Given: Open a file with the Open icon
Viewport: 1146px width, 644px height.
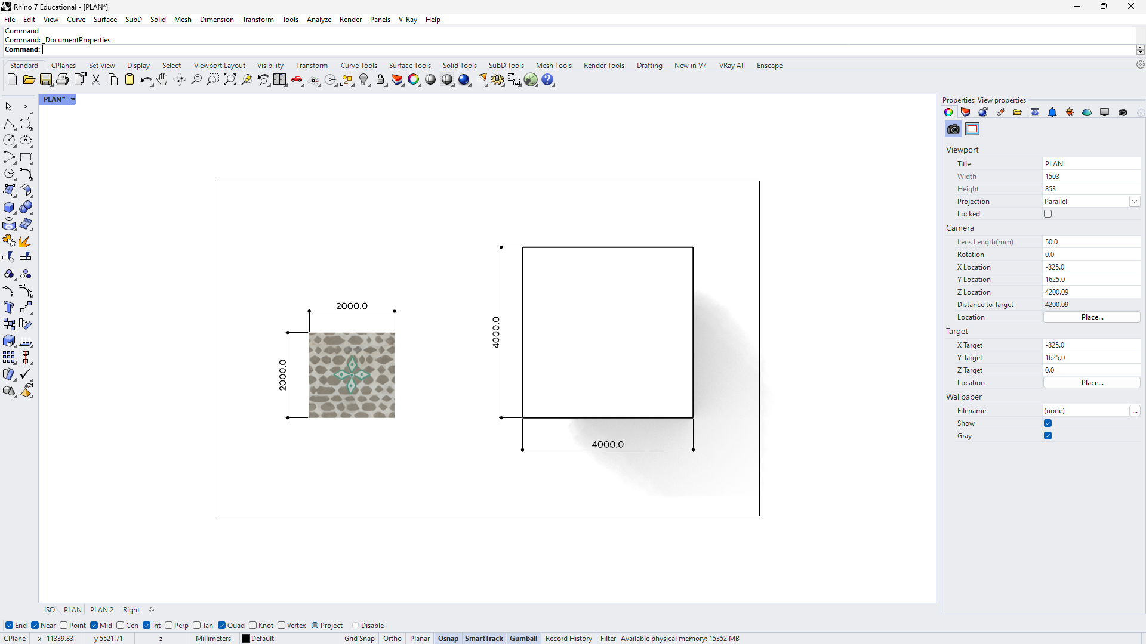Looking at the screenshot, I should click(x=29, y=80).
